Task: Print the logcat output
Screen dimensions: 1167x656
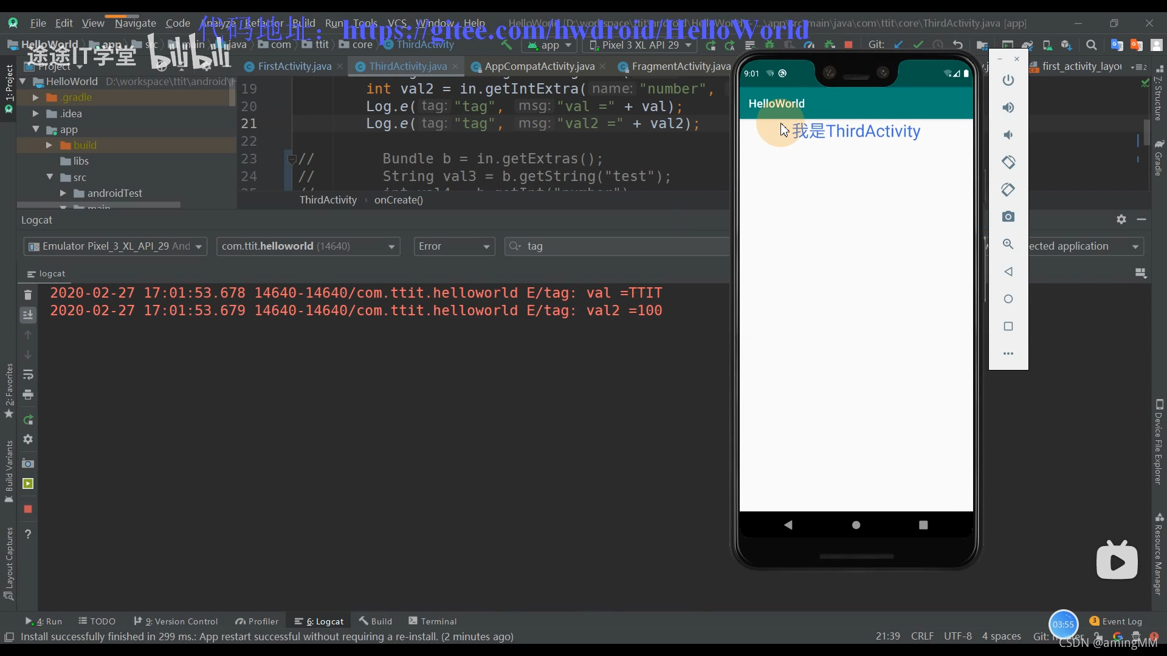Action: click(x=28, y=395)
